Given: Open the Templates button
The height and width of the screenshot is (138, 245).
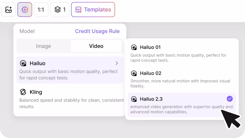Looking at the screenshot, I should click(x=93, y=10).
